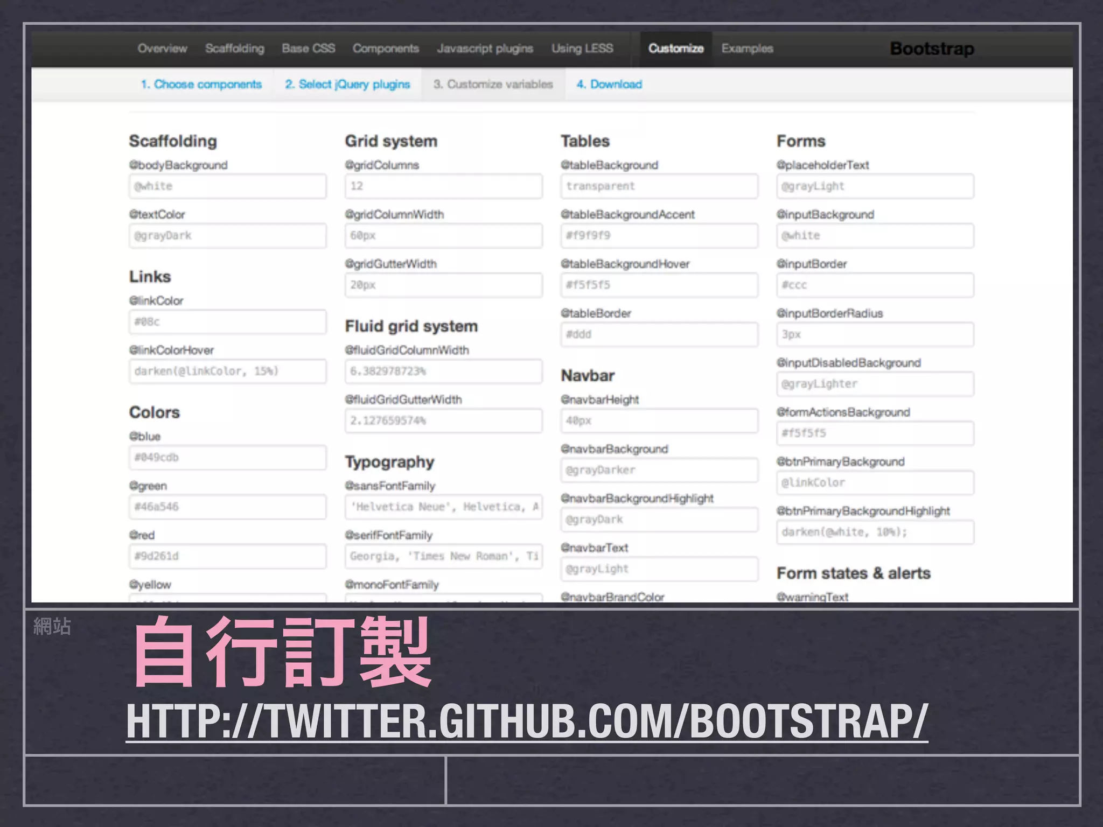The image size is (1103, 827).
Task: Focus the @tableBorder input
Action: click(x=660, y=334)
